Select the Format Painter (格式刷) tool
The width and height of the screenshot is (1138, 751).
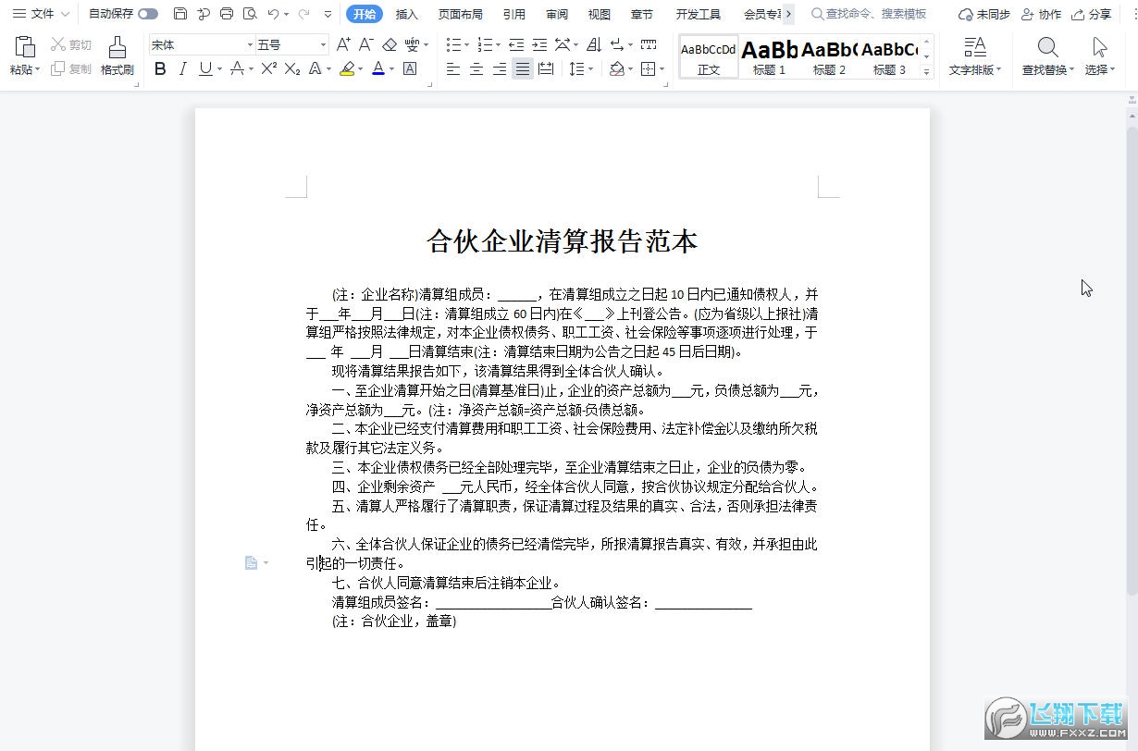(x=118, y=55)
